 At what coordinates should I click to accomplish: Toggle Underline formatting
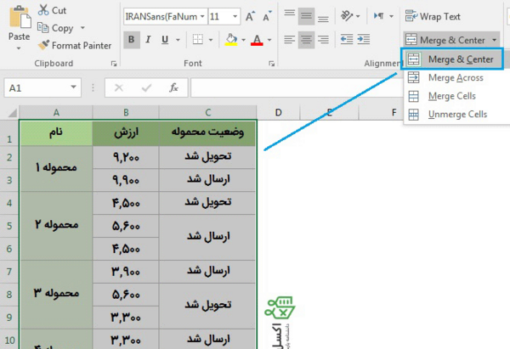coord(165,40)
